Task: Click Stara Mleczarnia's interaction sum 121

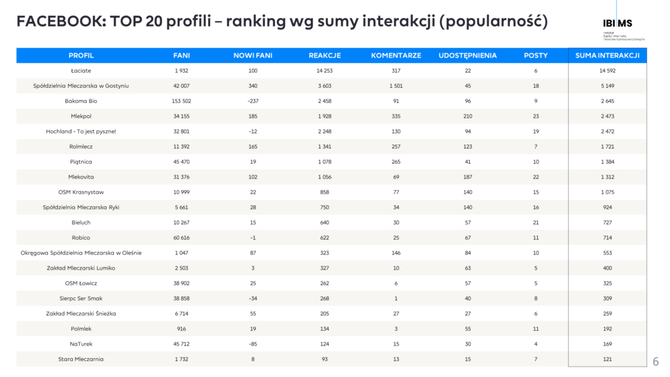Action: [x=607, y=359]
